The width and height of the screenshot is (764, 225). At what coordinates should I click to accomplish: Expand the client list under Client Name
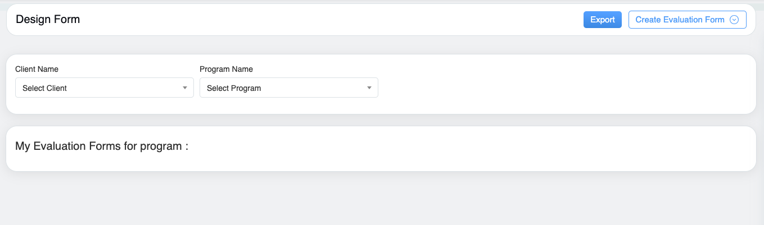pyautogui.click(x=104, y=88)
